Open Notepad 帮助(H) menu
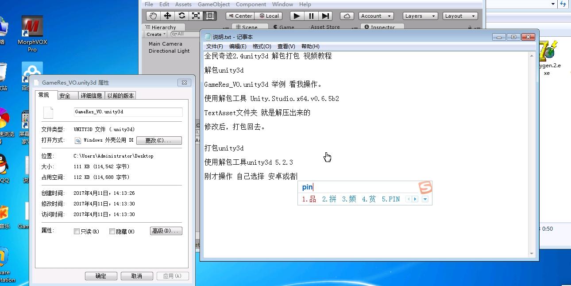This screenshot has height=286, width=571. coord(310,46)
